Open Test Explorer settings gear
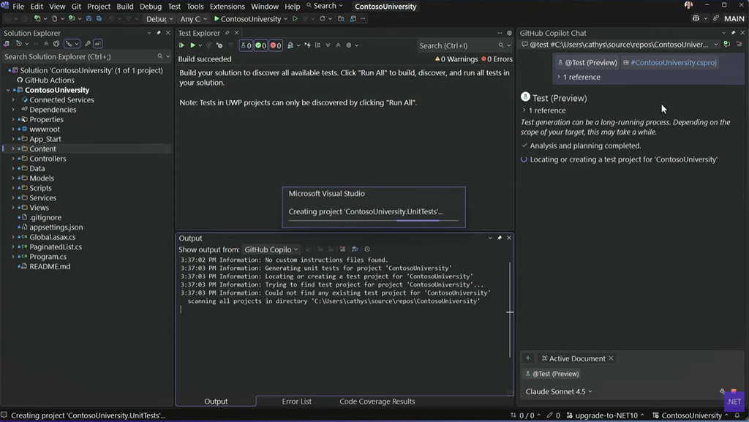The height and width of the screenshot is (422, 749). pyautogui.click(x=348, y=45)
